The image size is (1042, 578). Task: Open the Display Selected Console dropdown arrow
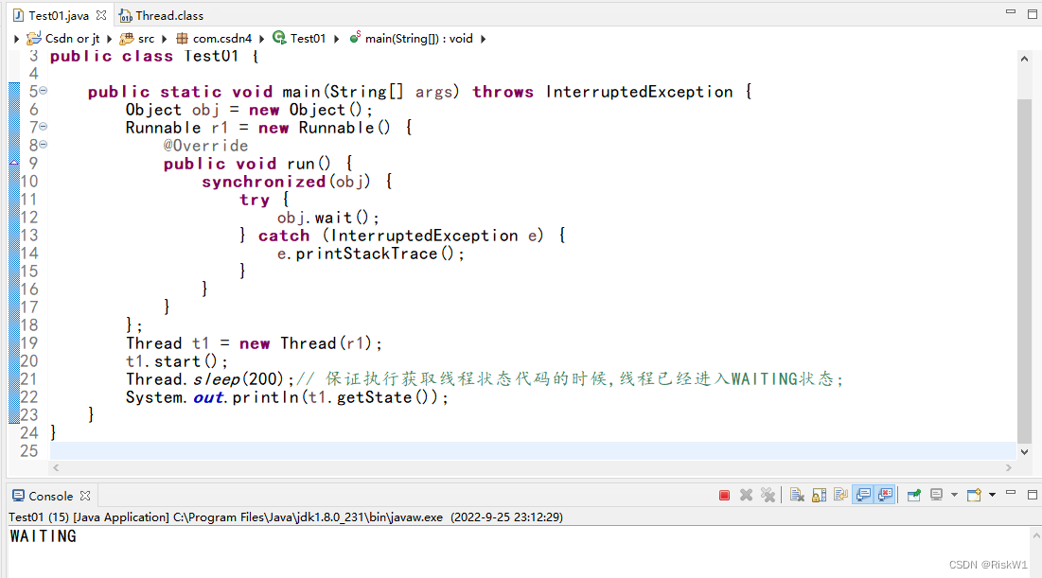pos(954,495)
